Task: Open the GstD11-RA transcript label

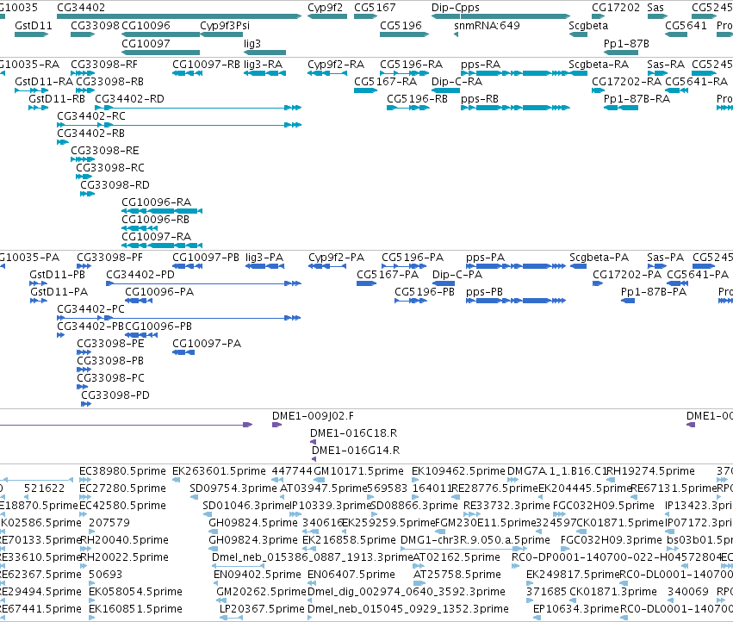Action: coord(44,81)
